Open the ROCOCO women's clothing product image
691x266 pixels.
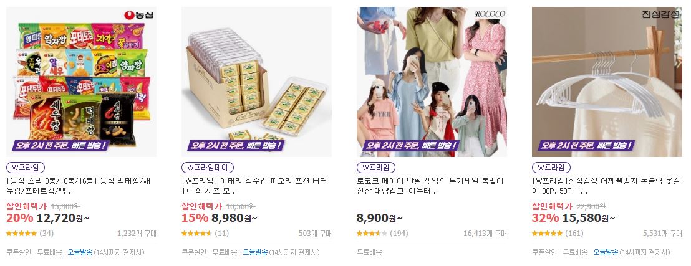432,82
